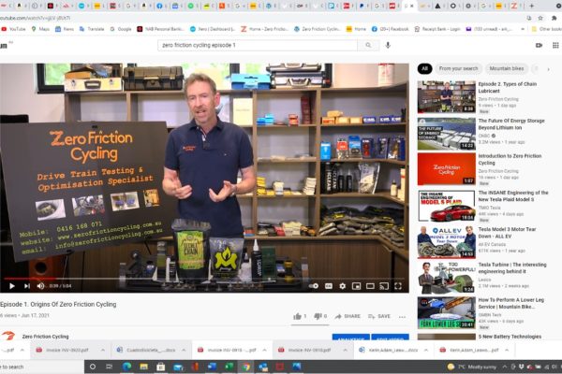Viewport: 562px width, 374px height.
Task: Launch Microsoft Edge from taskbar
Action: 126,367
